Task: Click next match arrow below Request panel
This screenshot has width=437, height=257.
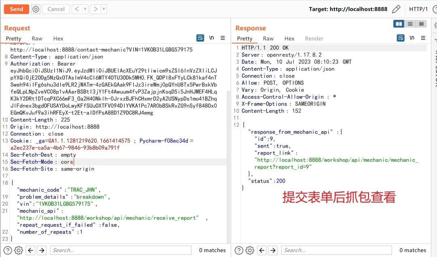Action: point(42,250)
